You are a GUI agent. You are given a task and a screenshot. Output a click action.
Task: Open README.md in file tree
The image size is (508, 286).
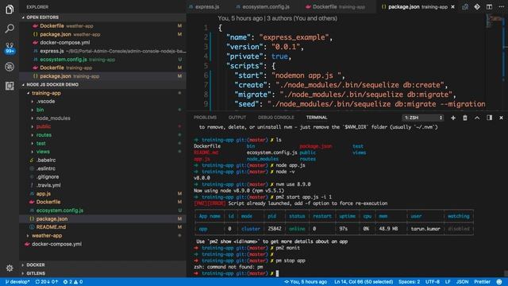(102, 227)
